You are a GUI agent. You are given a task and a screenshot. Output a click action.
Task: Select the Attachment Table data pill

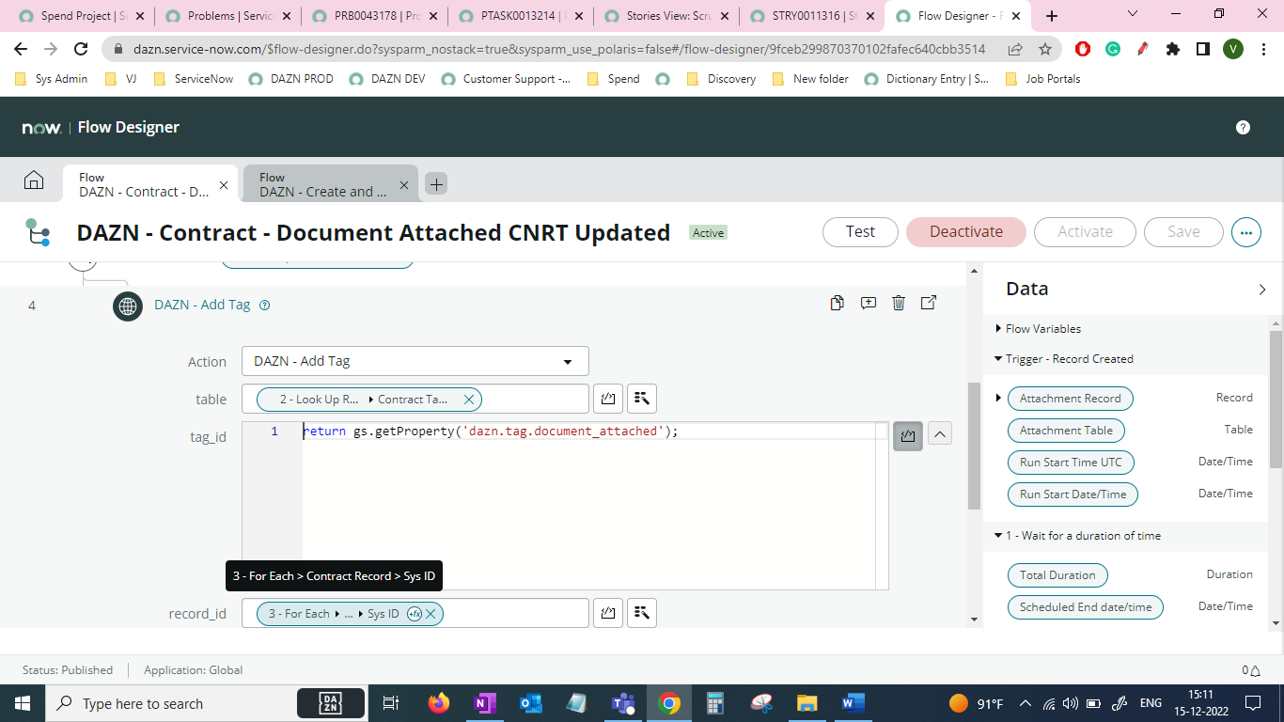click(1066, 430)
